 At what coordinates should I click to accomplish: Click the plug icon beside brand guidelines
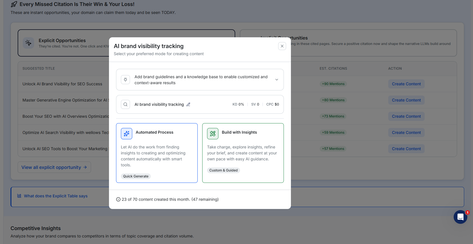[125, 80]
